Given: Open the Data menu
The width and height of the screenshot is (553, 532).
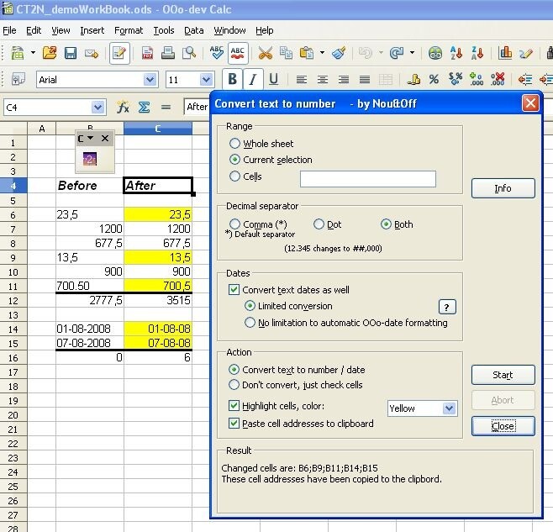Looking at the screenshot, I should point(194,31).
